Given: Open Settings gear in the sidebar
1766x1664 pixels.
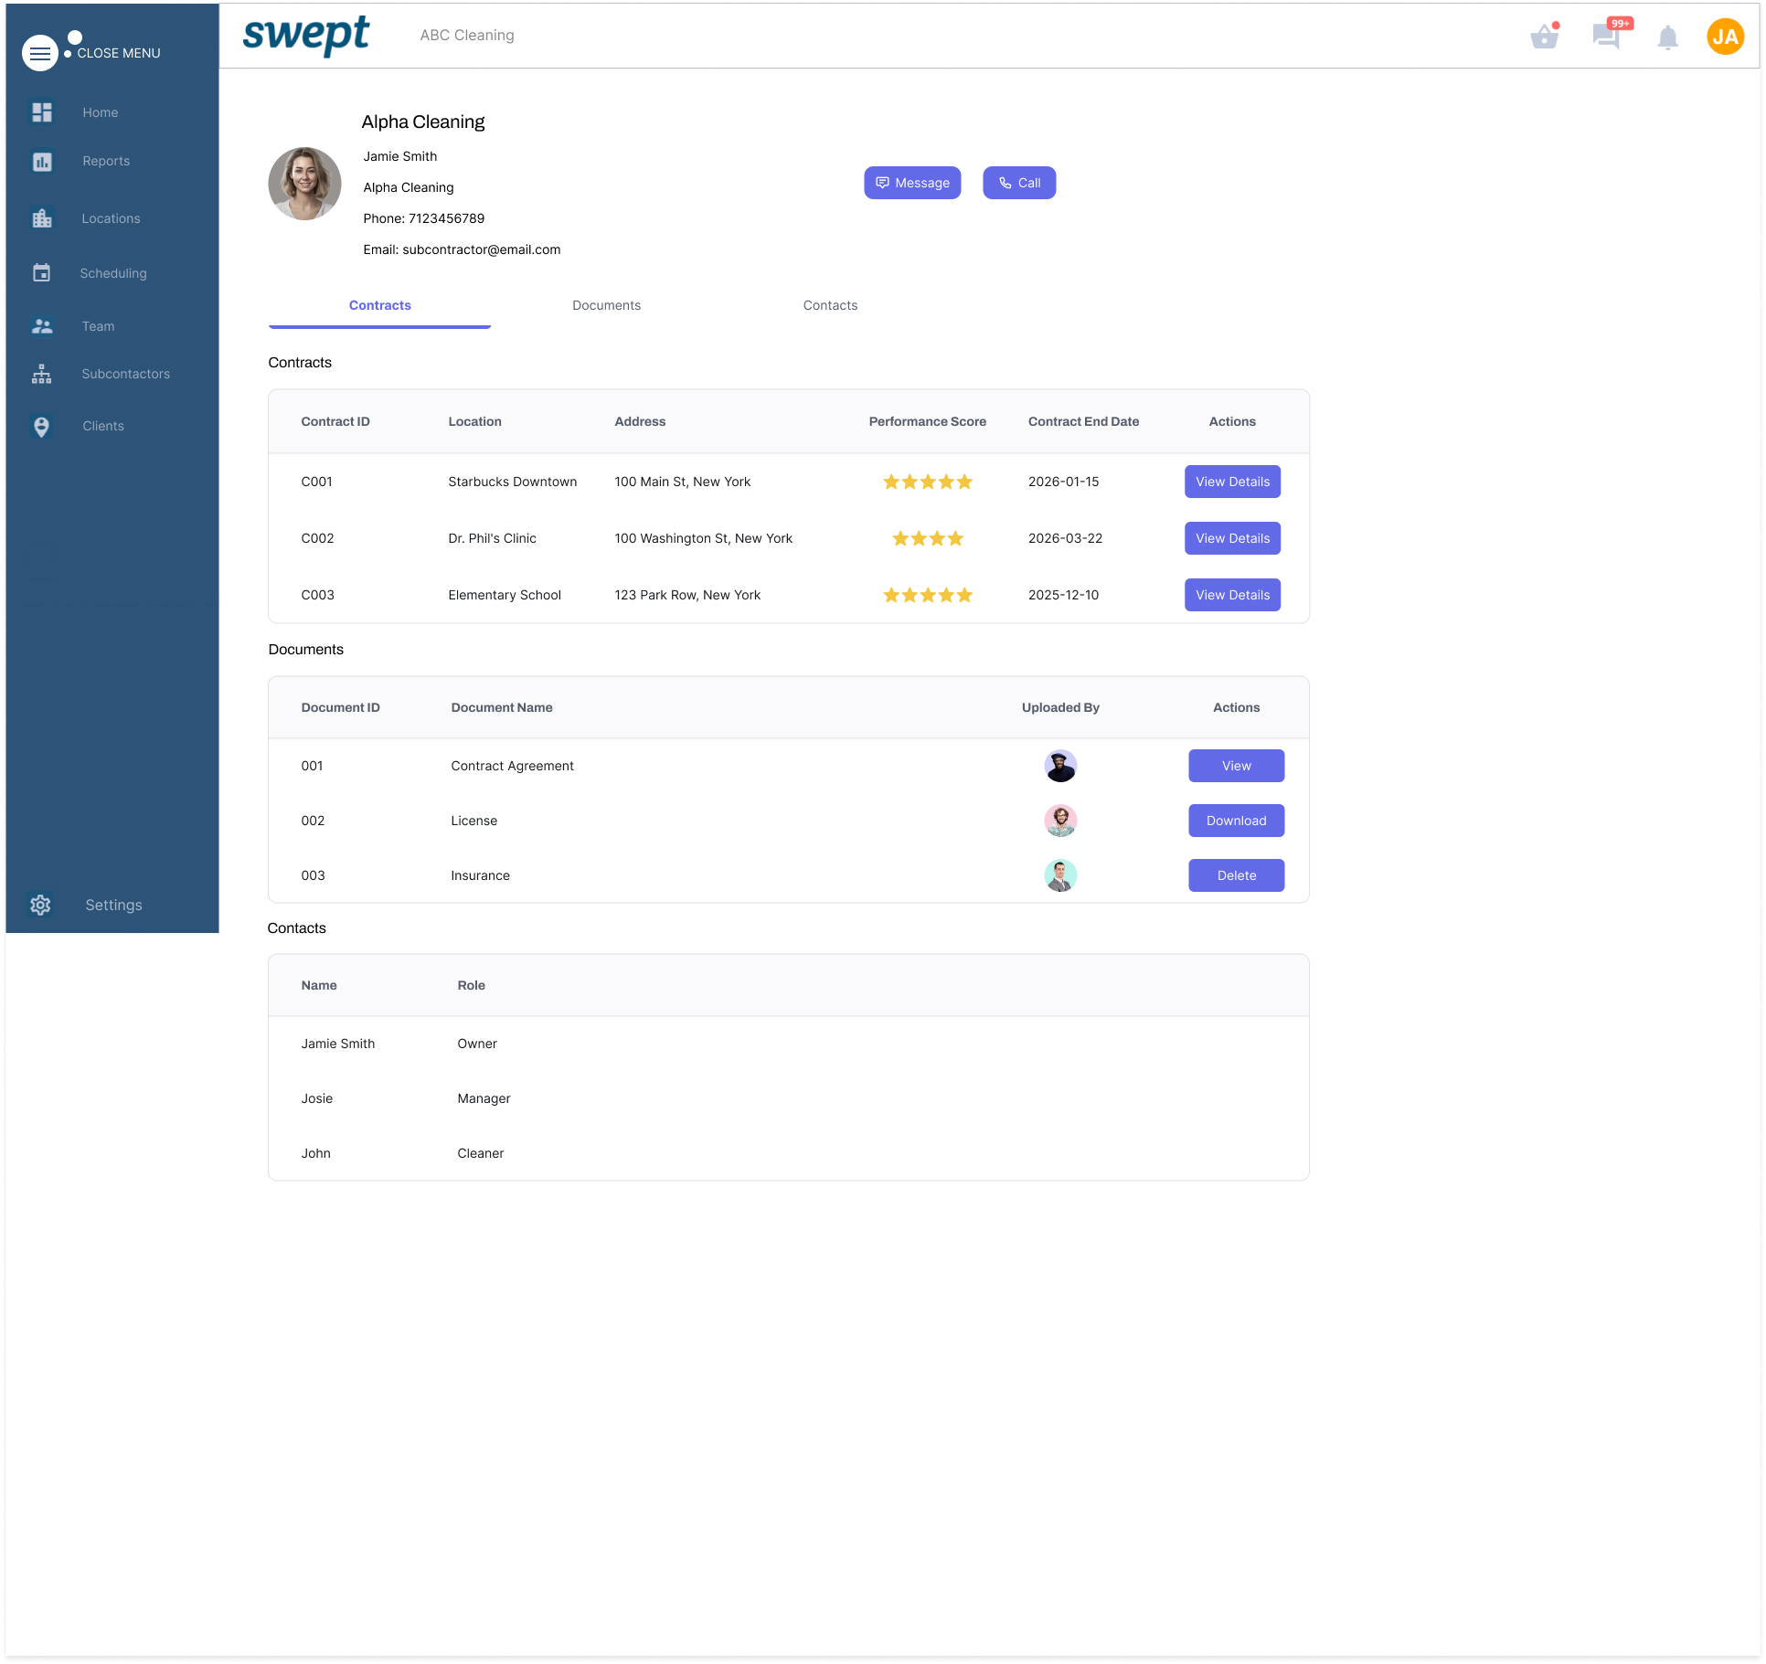Looking at the screenshot, I should [41, 905].
